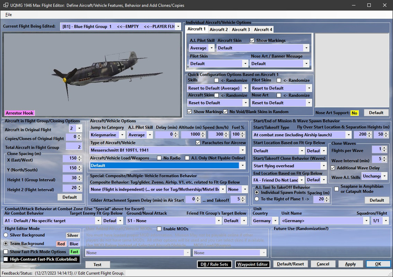The image size is (393, 277).
Task: Enable Skills Randomize checkbox
Action: [217, 80]
